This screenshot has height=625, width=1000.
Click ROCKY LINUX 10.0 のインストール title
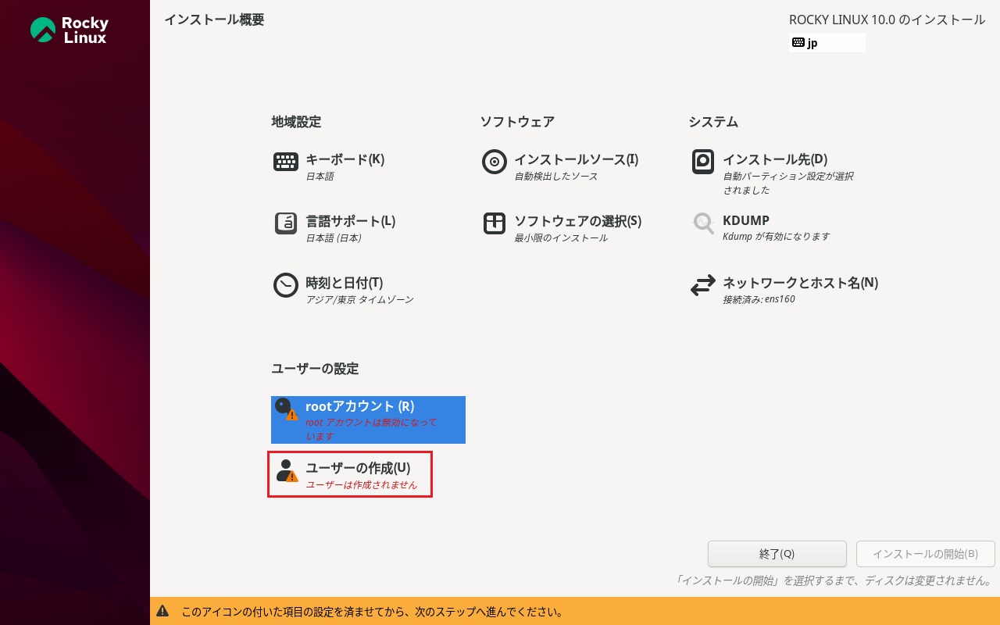pyautogui.click(x=887, y=20)
